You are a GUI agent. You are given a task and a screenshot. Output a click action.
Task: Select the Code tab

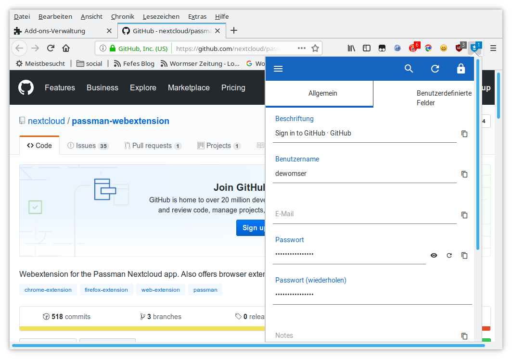click(x=39, y=146)
